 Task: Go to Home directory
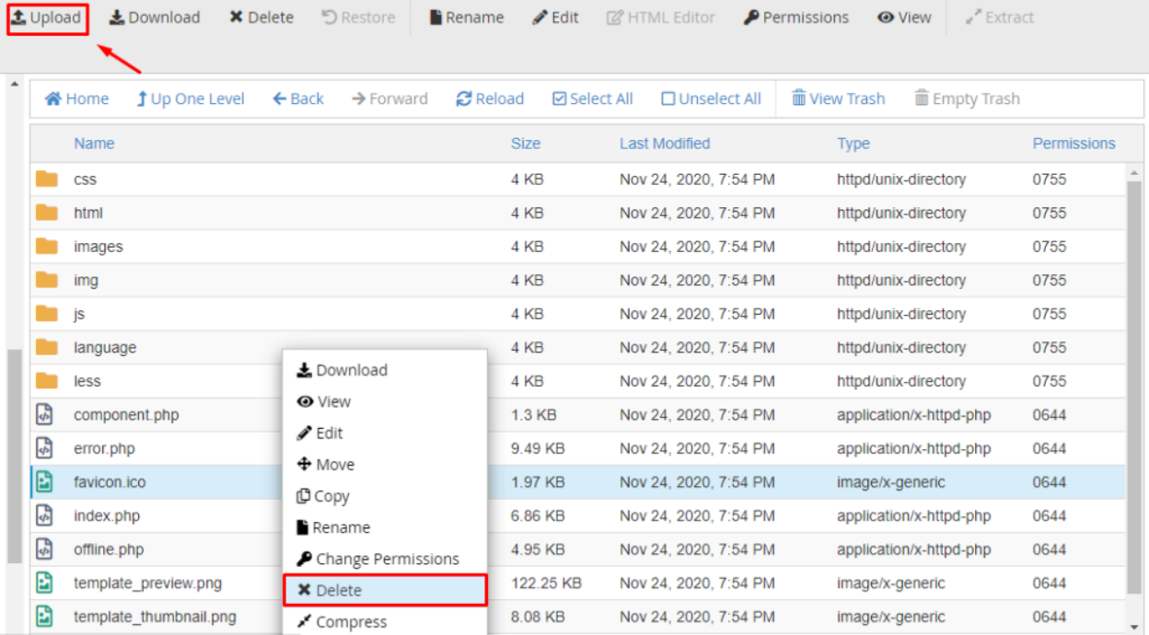tap(77, 98)
